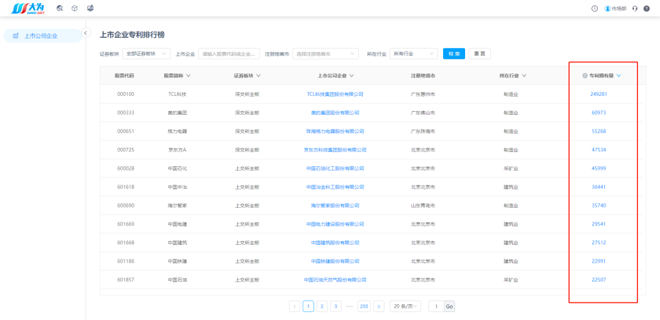The image size is (660, 320).
Task: Click the 股票代码 column header
Action: click(124, 76)
